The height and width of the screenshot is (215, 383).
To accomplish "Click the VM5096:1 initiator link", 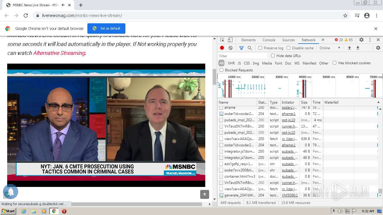I will coord(290,195).
